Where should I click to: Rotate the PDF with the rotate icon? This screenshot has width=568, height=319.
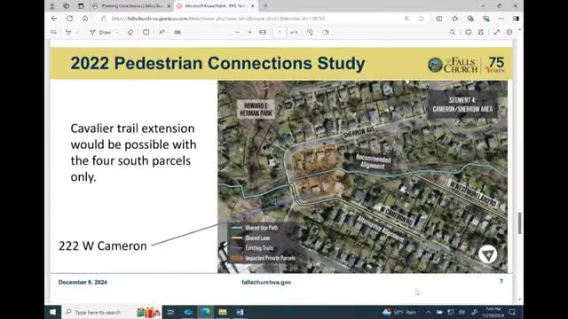coord(310,32)
